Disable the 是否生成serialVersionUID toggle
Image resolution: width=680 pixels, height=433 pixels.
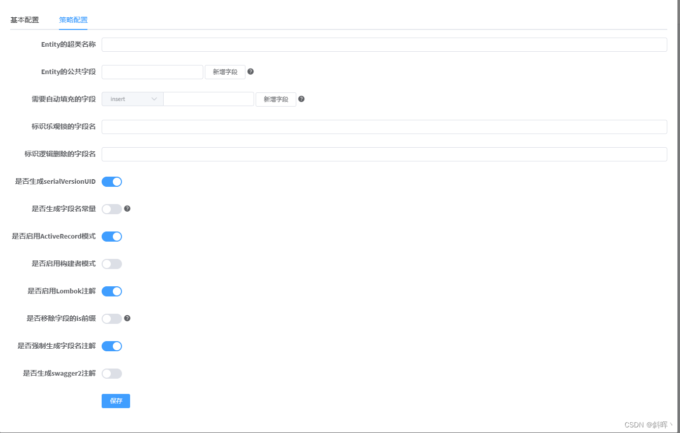(x=111, y=181)
